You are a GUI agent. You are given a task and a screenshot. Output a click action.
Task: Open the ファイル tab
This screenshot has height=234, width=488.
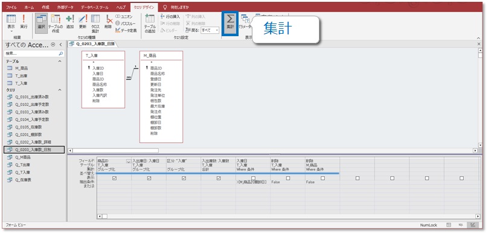(11, 7)
